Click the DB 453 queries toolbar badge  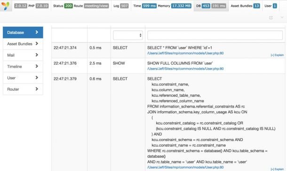(206, 6)
